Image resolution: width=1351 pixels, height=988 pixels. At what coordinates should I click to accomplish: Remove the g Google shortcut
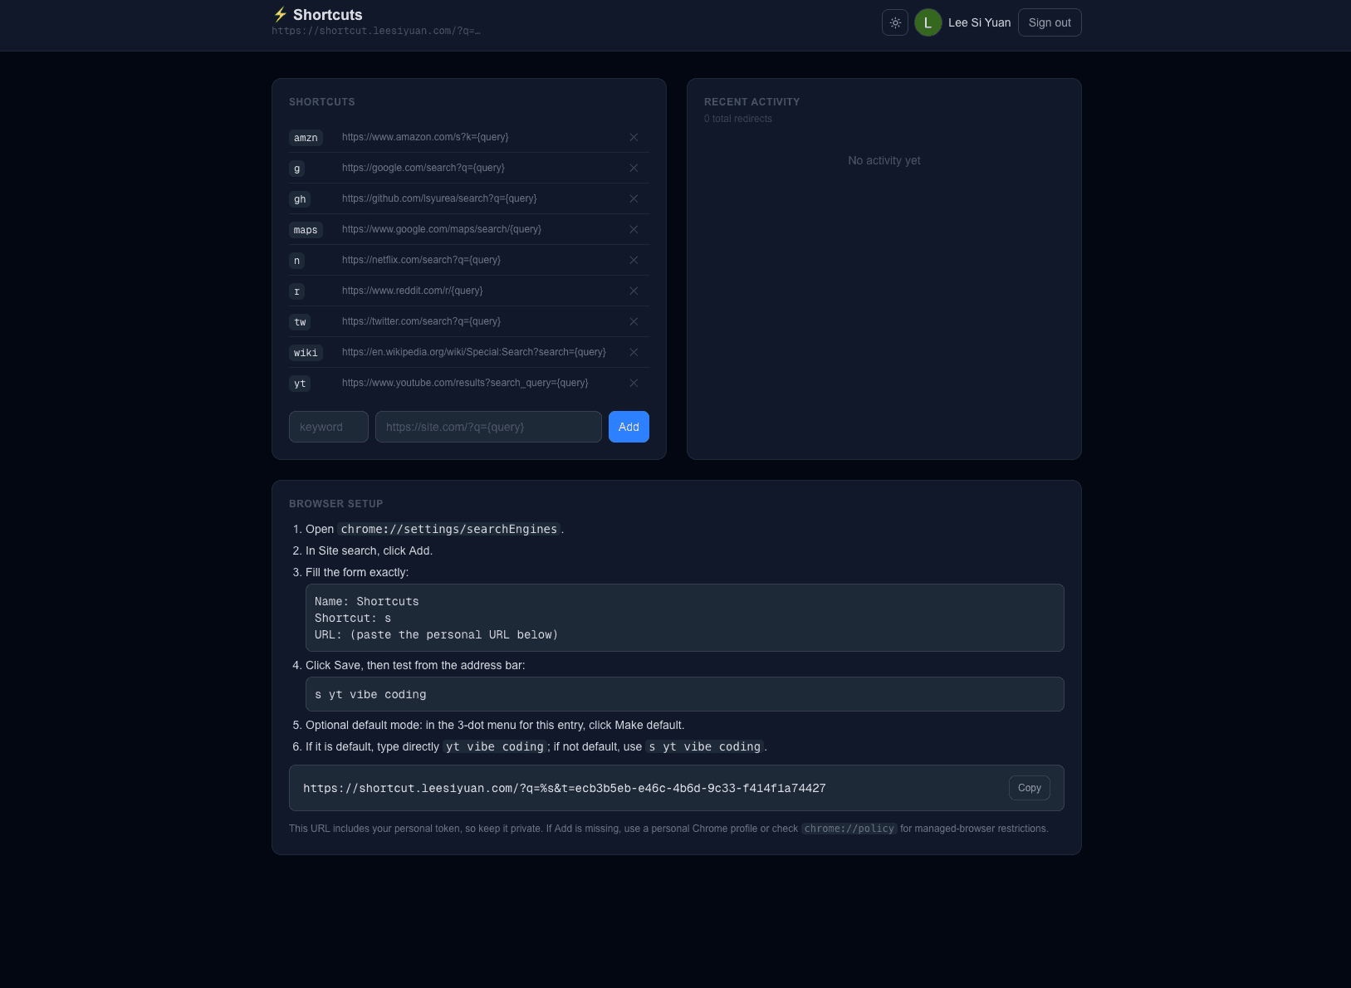click(633, 168)
